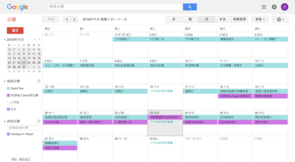Click the Google logo

pyautogui.click(x=17, y=7)
